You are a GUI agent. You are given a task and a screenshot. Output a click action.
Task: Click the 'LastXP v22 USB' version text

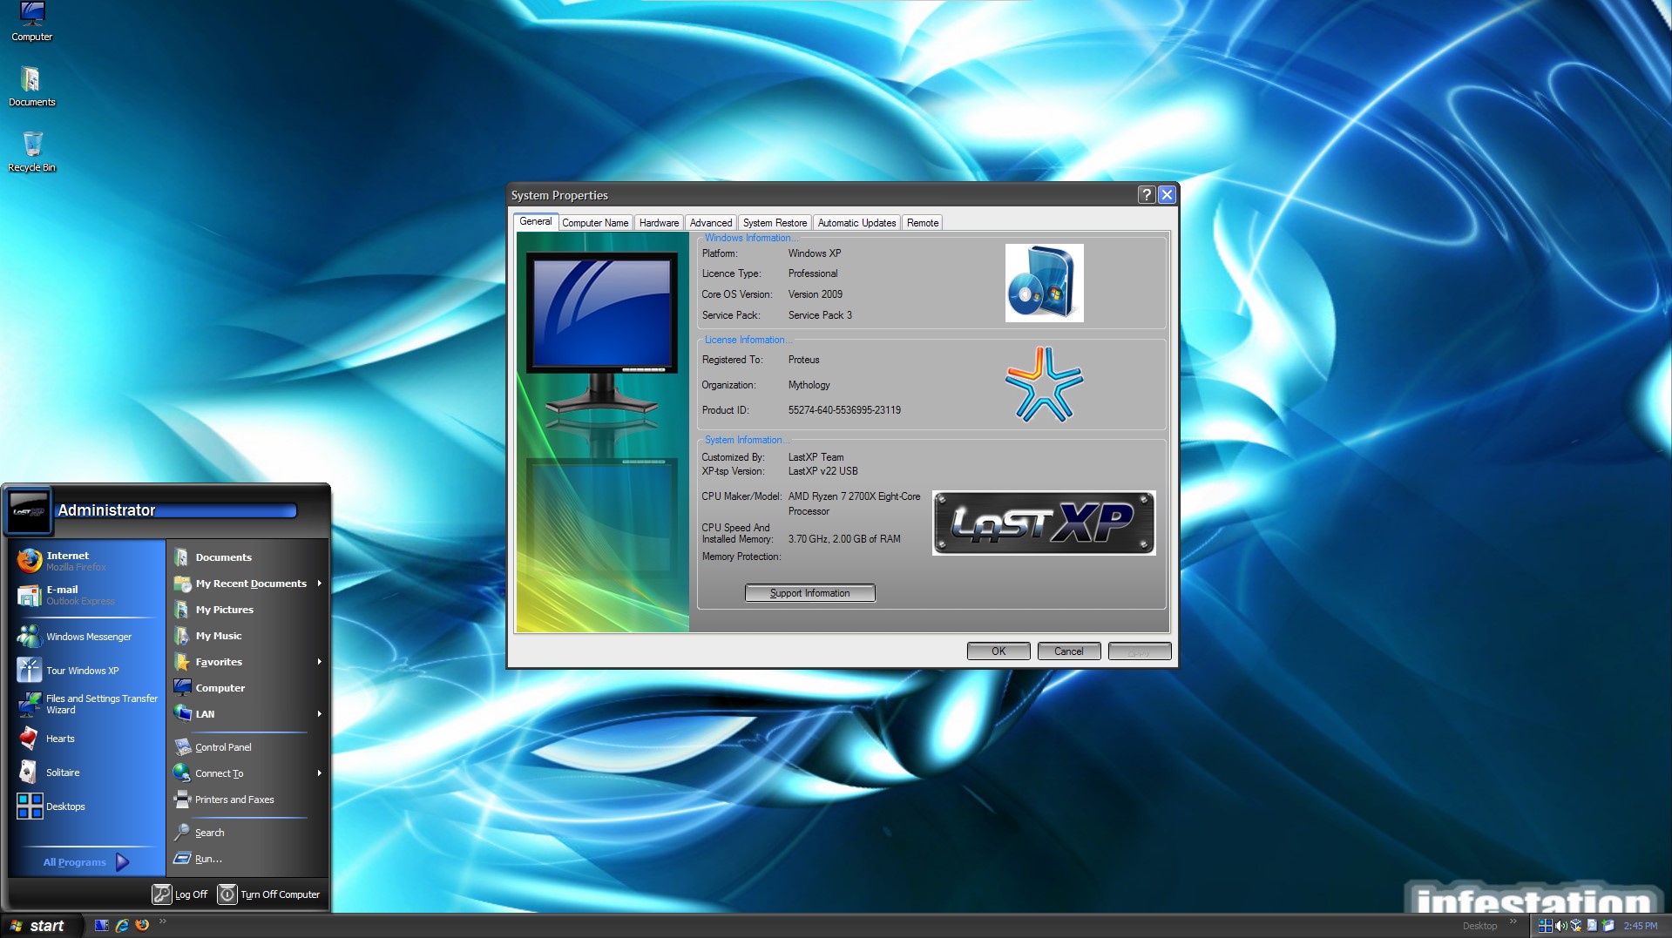coord(822,471)
